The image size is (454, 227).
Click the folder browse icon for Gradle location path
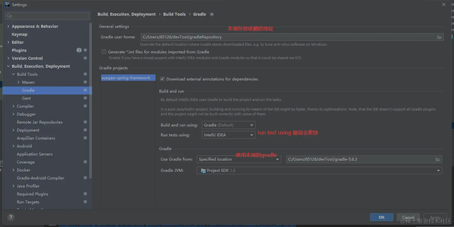(438, 159)
